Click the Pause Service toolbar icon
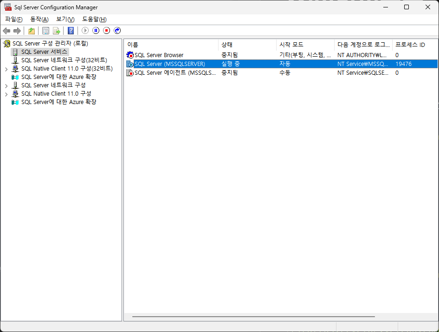Image resolution: width=439 pixels, height=332 pixels. 96,31
